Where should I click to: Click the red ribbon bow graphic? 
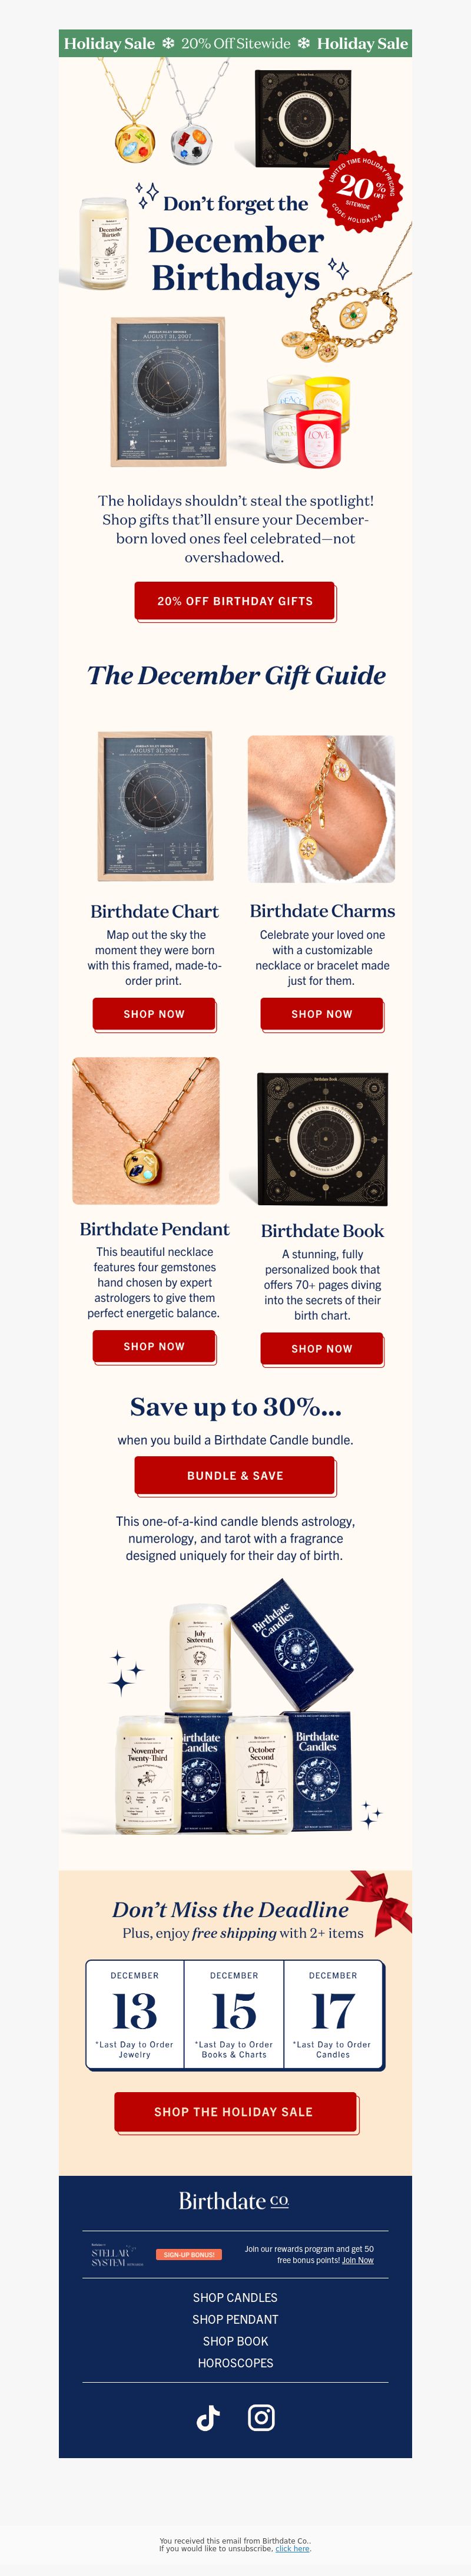[380, 1899]
